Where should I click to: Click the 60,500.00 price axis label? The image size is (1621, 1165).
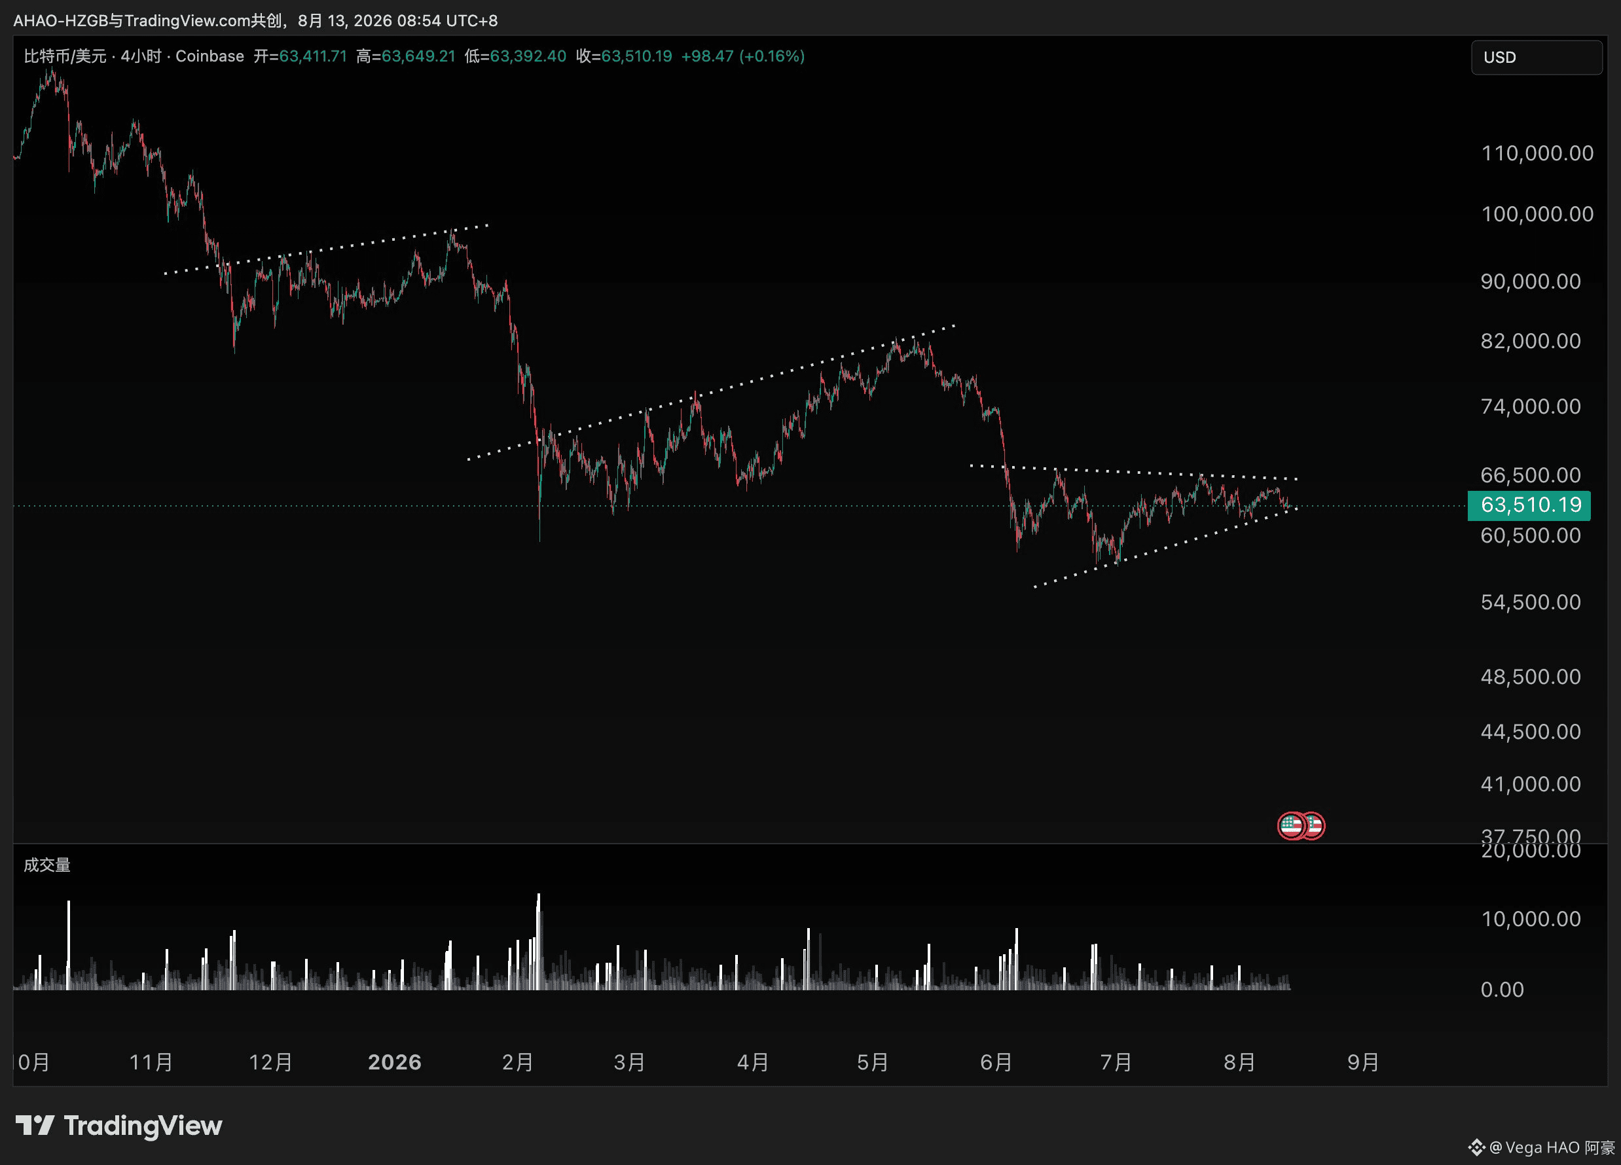(1530, 535)
